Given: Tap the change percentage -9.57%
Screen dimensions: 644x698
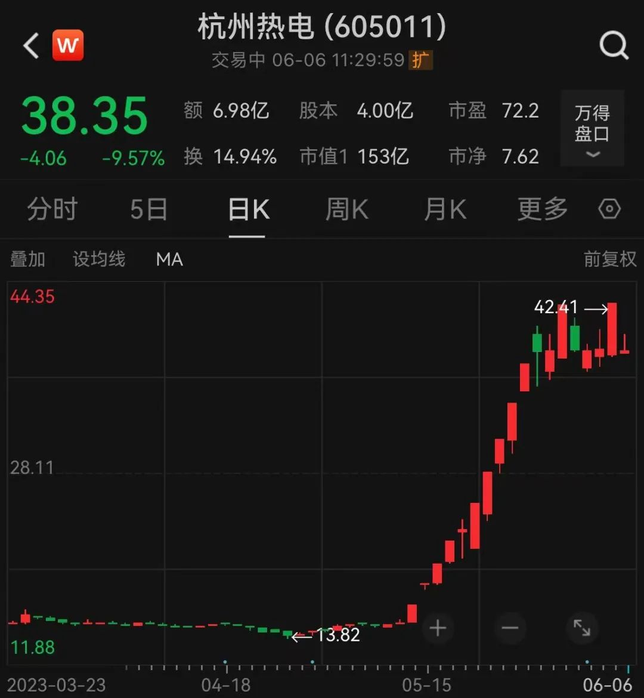Looking at the screenshot, I should pyautogui.click(x=134, y=158).
